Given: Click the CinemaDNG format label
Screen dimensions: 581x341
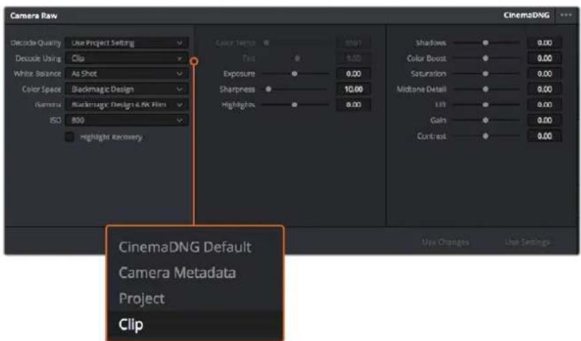Looking at the screenshot, I should coord(526,15).
